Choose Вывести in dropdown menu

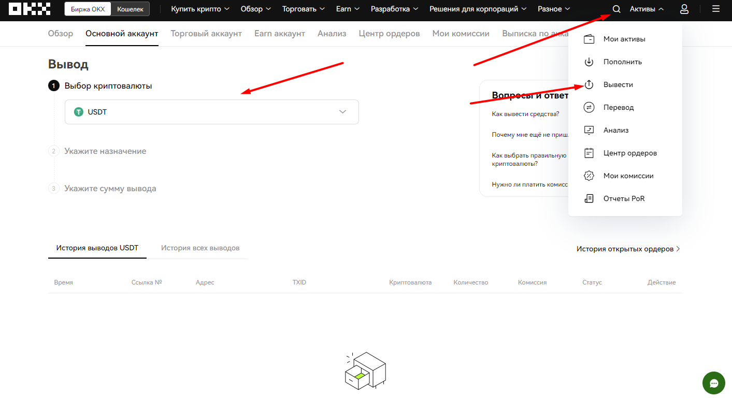click(618, 84)
